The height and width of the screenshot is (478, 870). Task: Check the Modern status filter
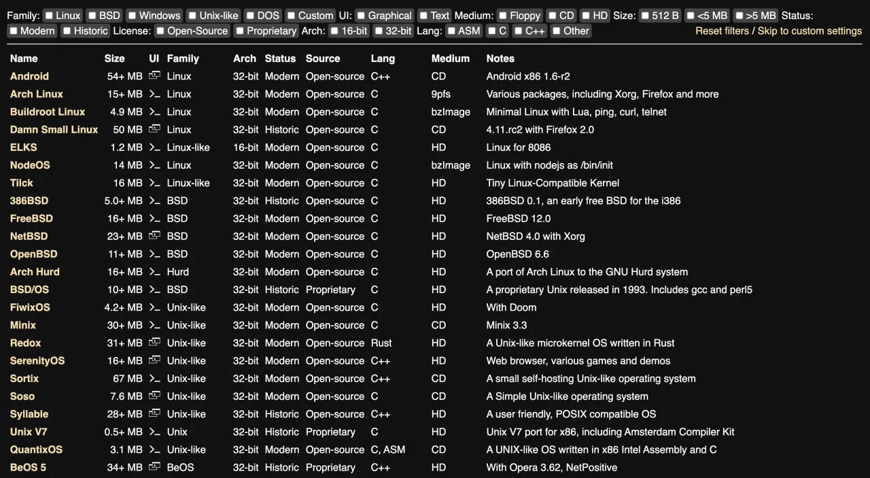[13, 31]
